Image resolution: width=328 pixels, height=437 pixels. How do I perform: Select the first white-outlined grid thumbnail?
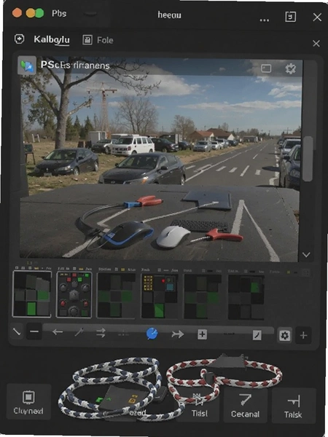click(32, 294)
